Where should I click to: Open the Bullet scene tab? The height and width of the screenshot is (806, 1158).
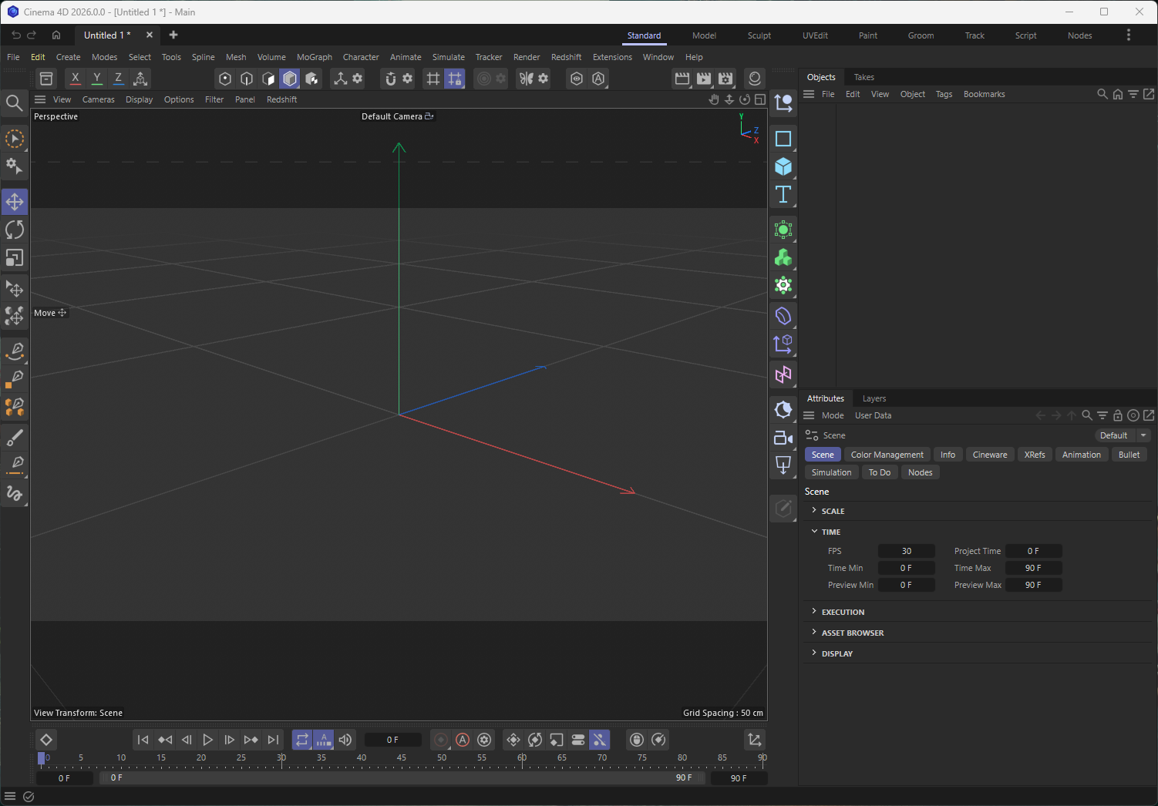(1129, 455)
